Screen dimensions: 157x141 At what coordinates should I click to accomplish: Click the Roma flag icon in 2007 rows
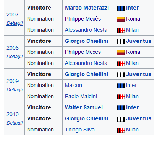(x=121, y=19)
